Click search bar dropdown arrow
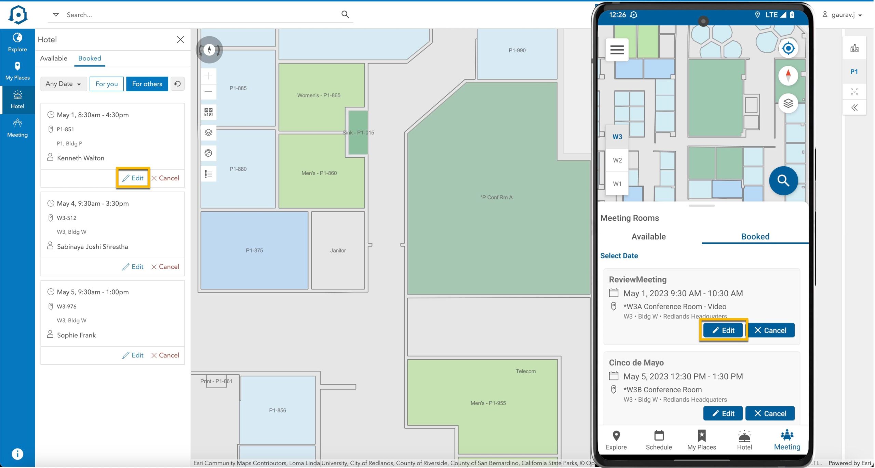This screenshot has width=875, height=468. (56, 14)
